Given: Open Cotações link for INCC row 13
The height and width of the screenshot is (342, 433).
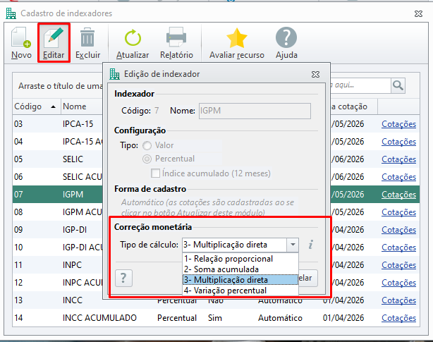Looking at the screenshot, I should tap(398, 300).
